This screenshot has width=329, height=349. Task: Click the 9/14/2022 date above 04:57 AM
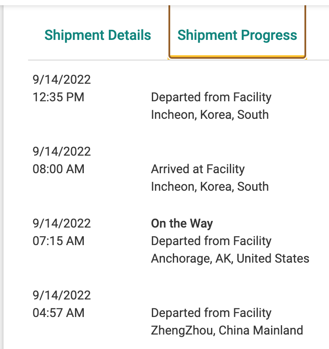(62, 295)
